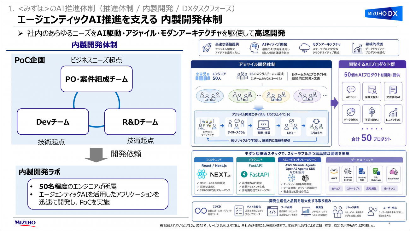
Task: Click the CI/CD infinity loop icon
Action: [201, 211]
